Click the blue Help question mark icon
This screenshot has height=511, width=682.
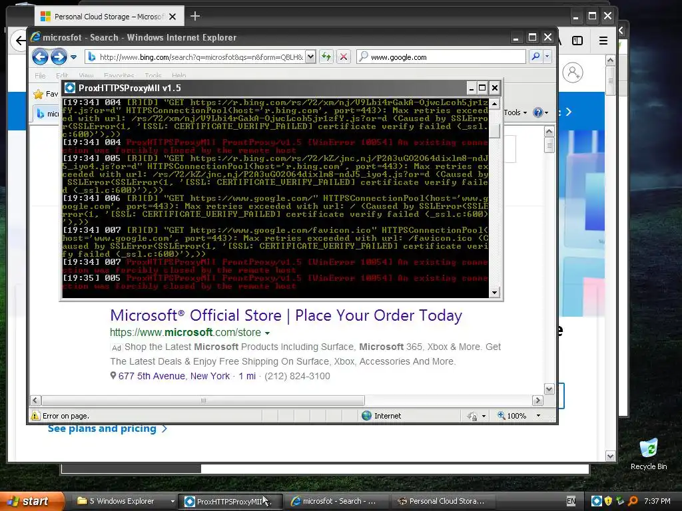[538, 112]
